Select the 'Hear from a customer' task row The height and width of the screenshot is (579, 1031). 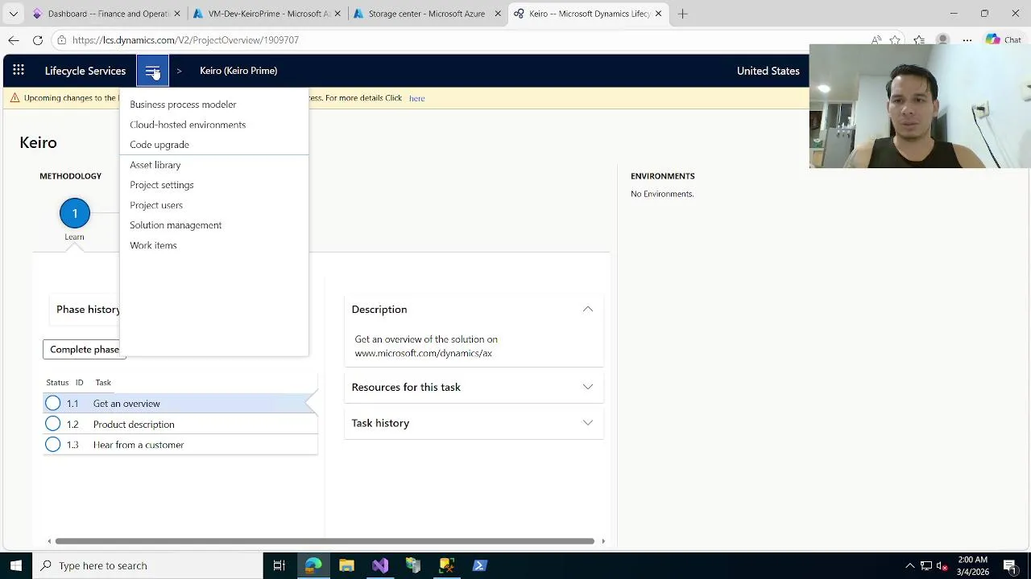click(x=180, y=444)
